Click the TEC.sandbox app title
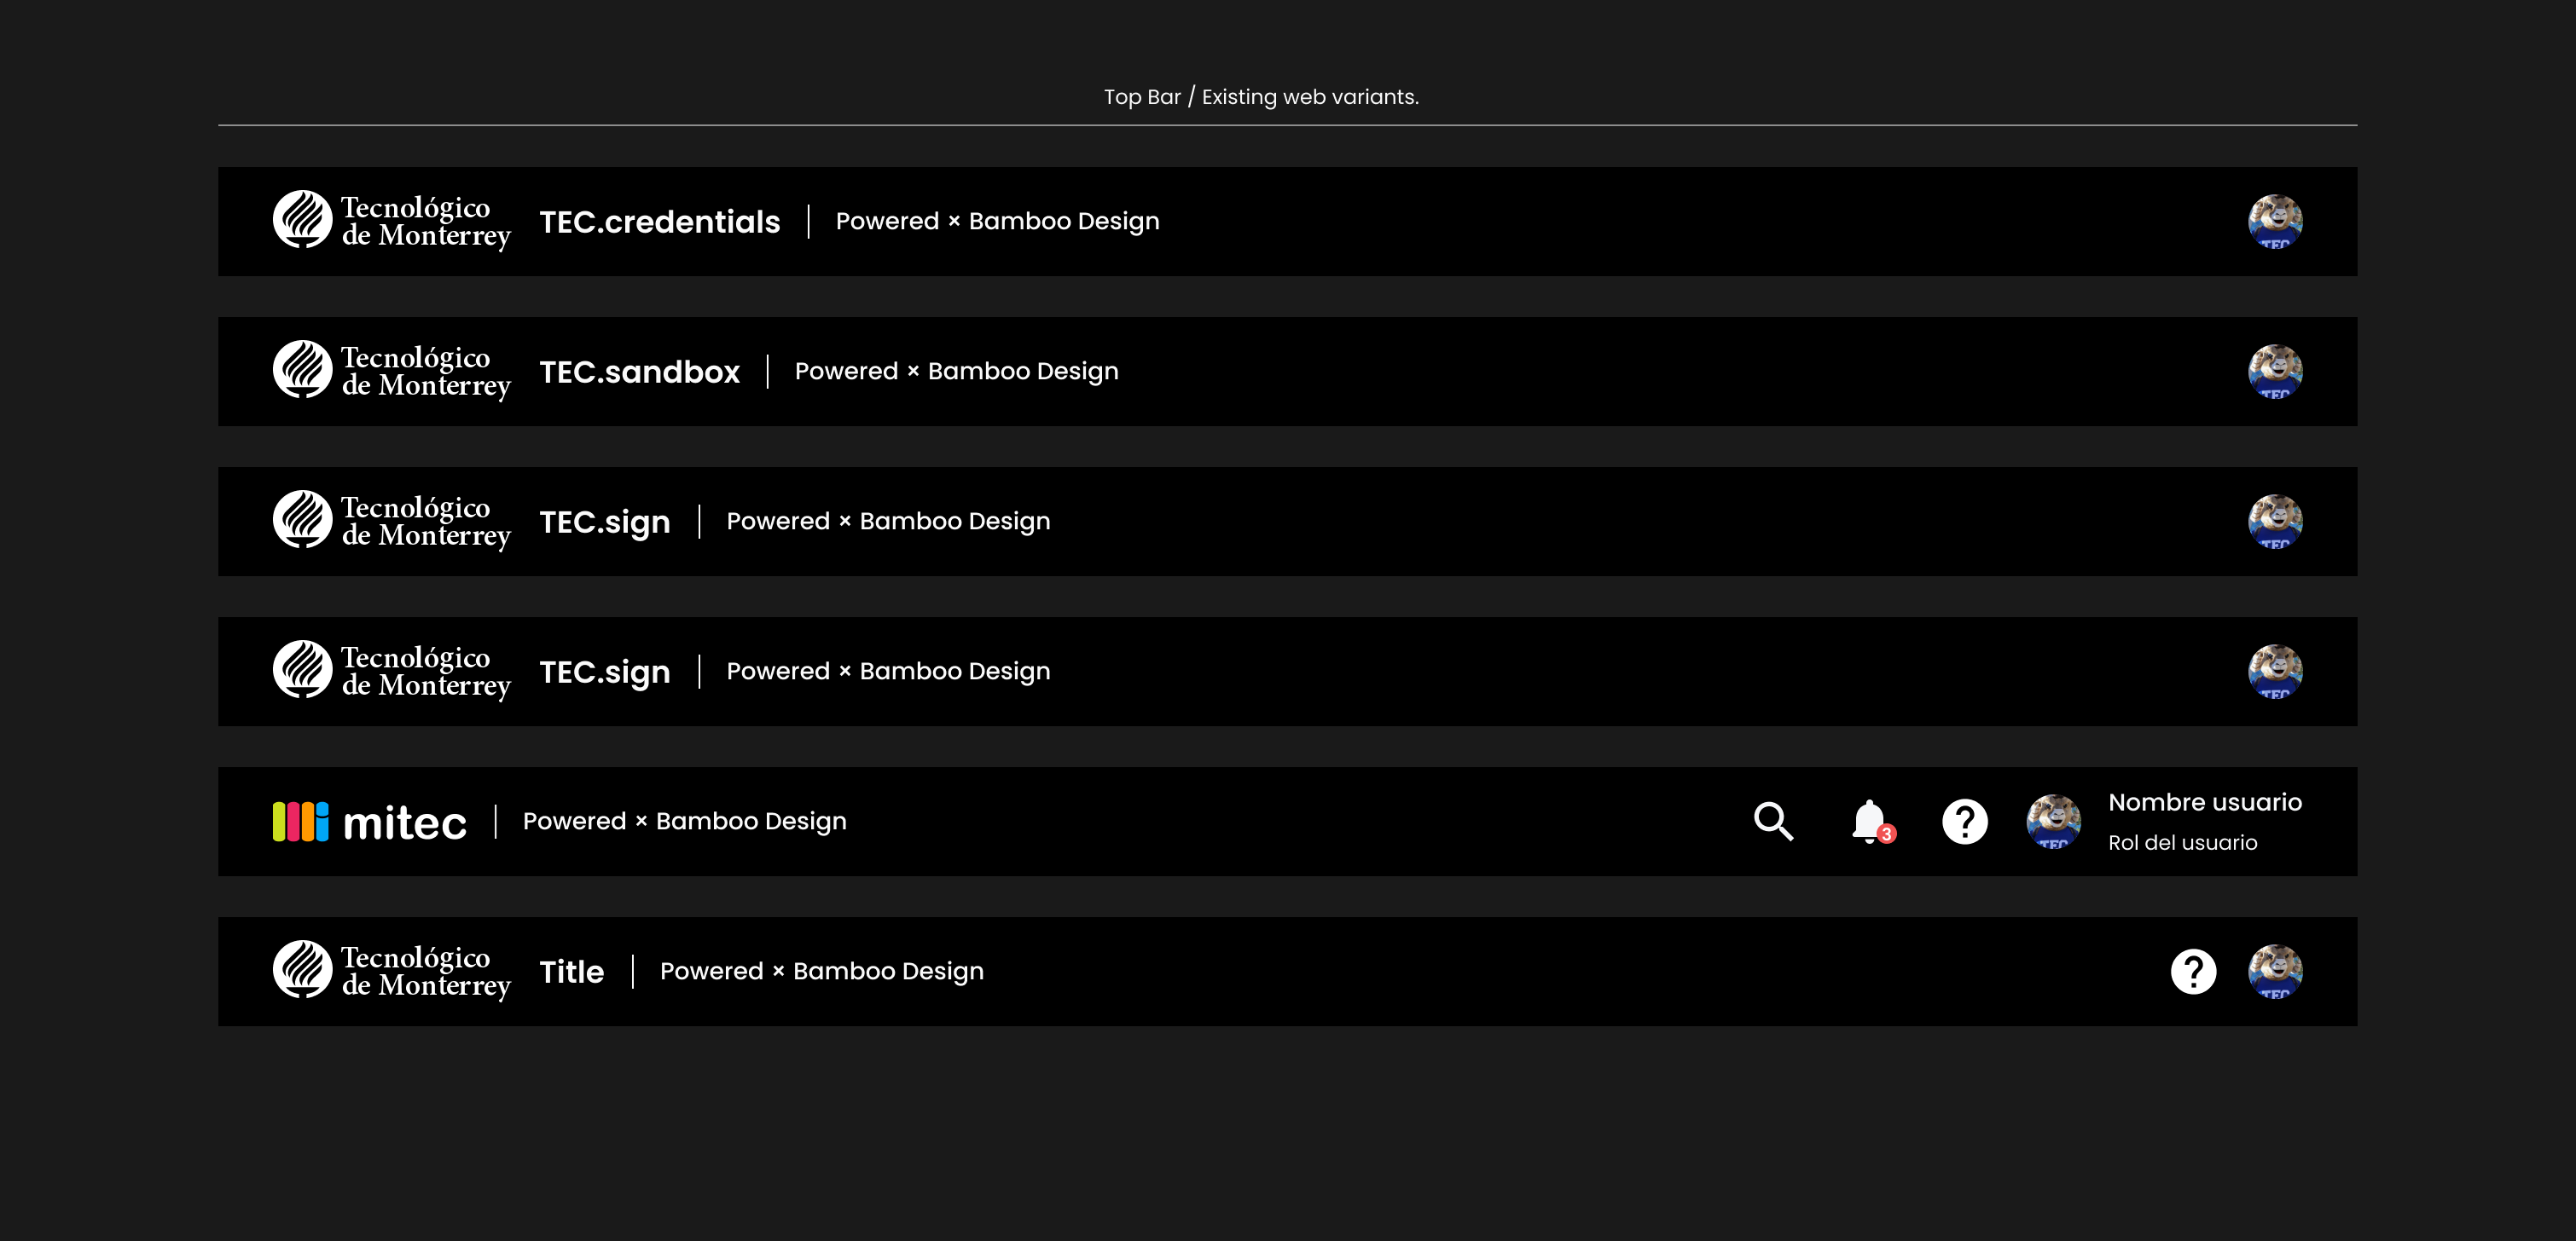This screenshot has height=1241, width=2576. point(639,372)
